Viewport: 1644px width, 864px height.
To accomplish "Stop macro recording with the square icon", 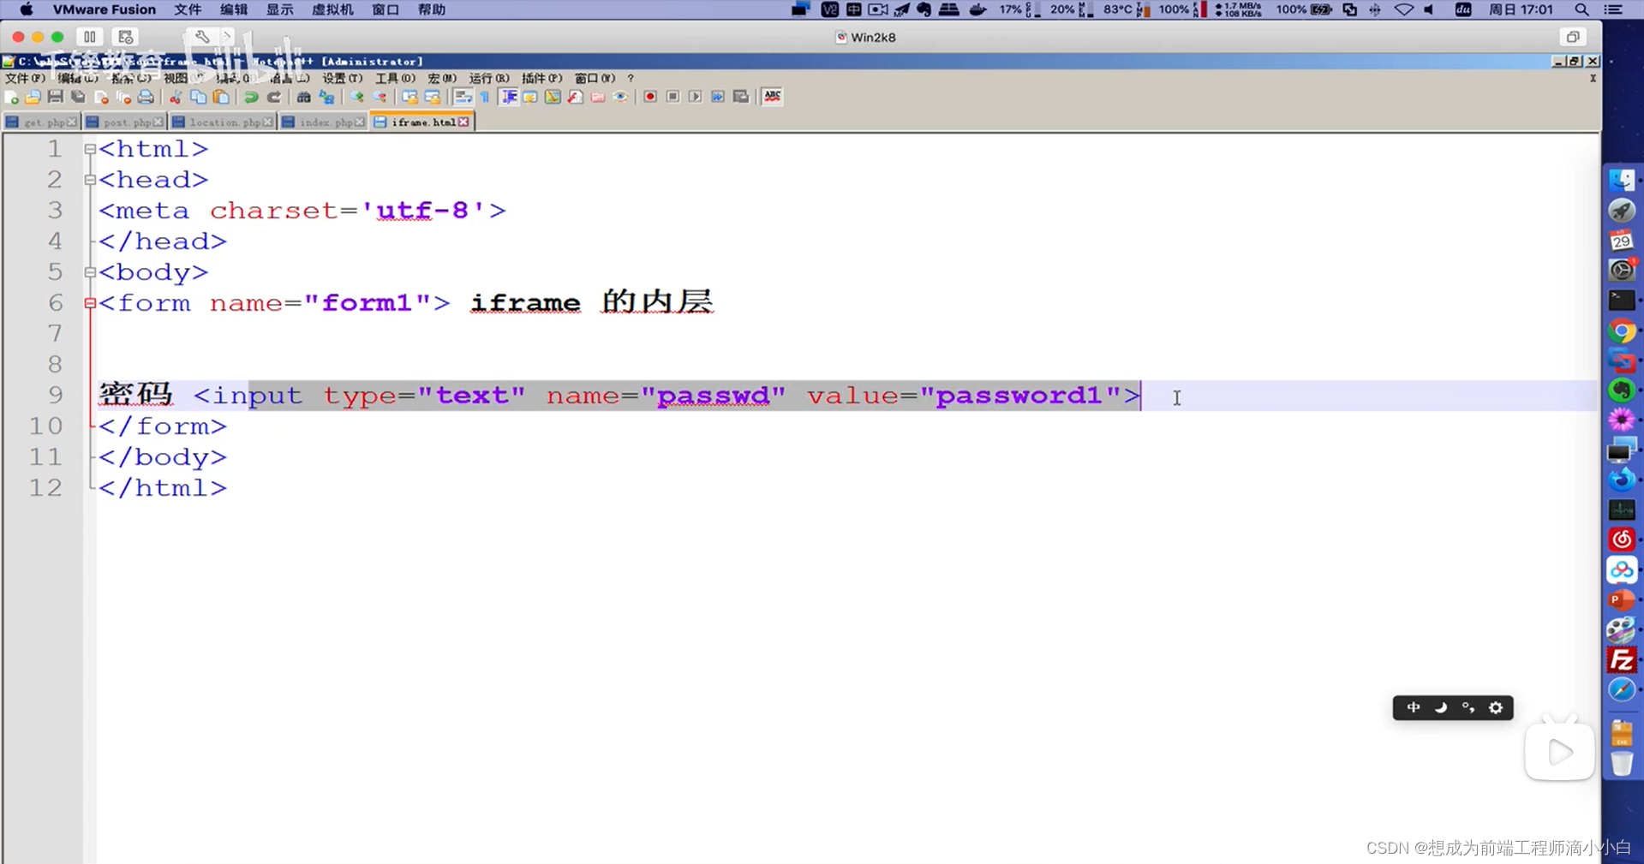I will 673,97.
